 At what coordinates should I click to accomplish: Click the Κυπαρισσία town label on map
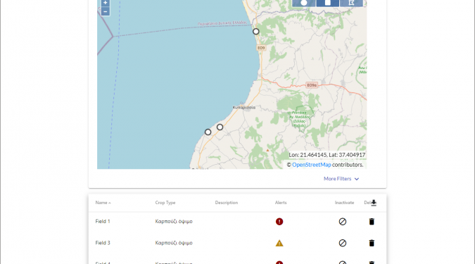coord(244,107)
